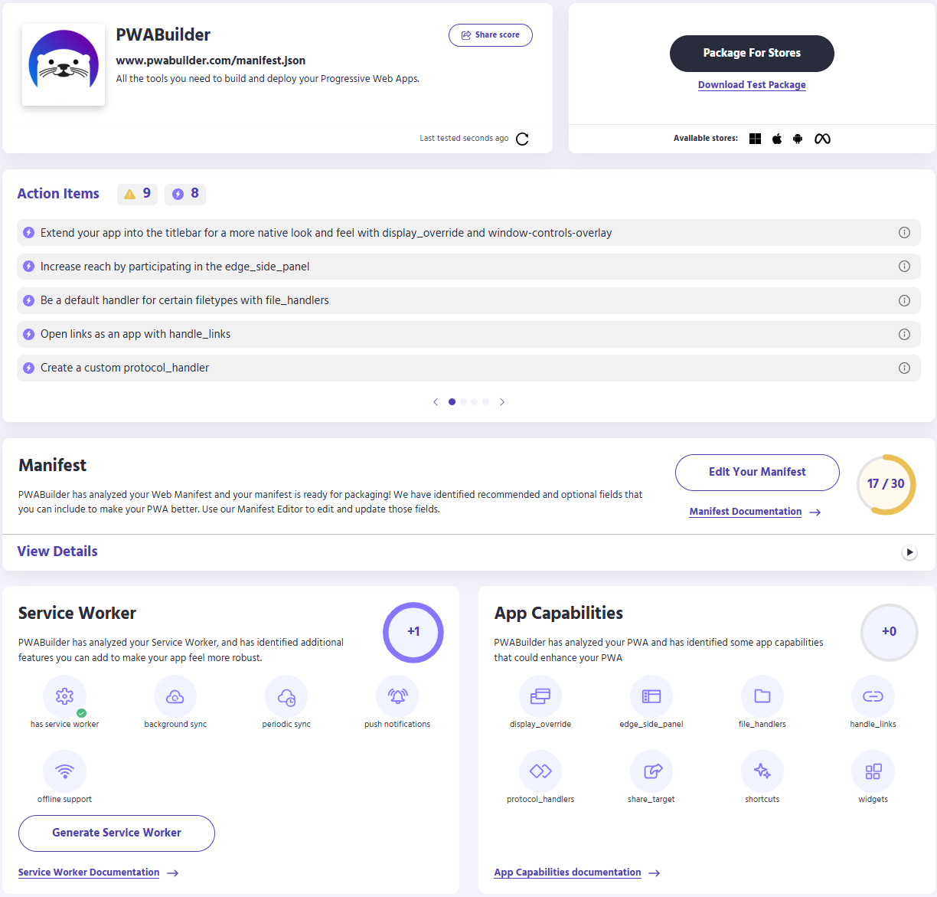Viewport: 937px width, 897px height.
Task: Select 'Create a custom protocol_handler' item
Action: (x=468, y=368)
